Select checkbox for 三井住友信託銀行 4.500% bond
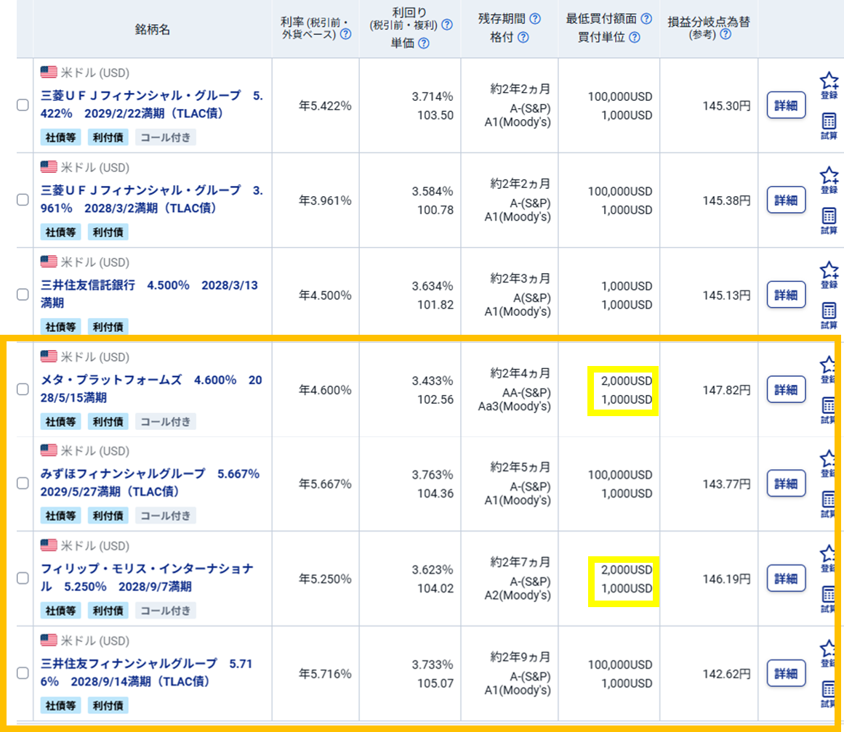 [x=23, y=294]
